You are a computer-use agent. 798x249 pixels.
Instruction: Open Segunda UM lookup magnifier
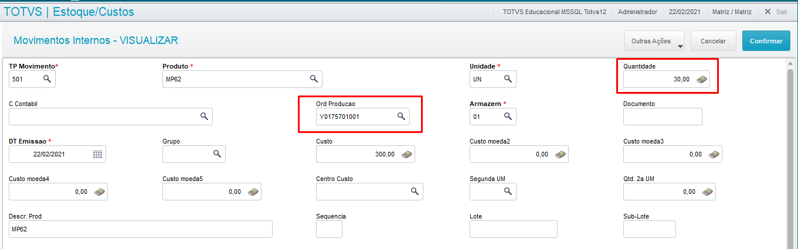[508, 192]
